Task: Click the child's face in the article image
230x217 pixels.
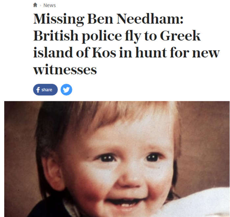Action: [x=122, y=169]
